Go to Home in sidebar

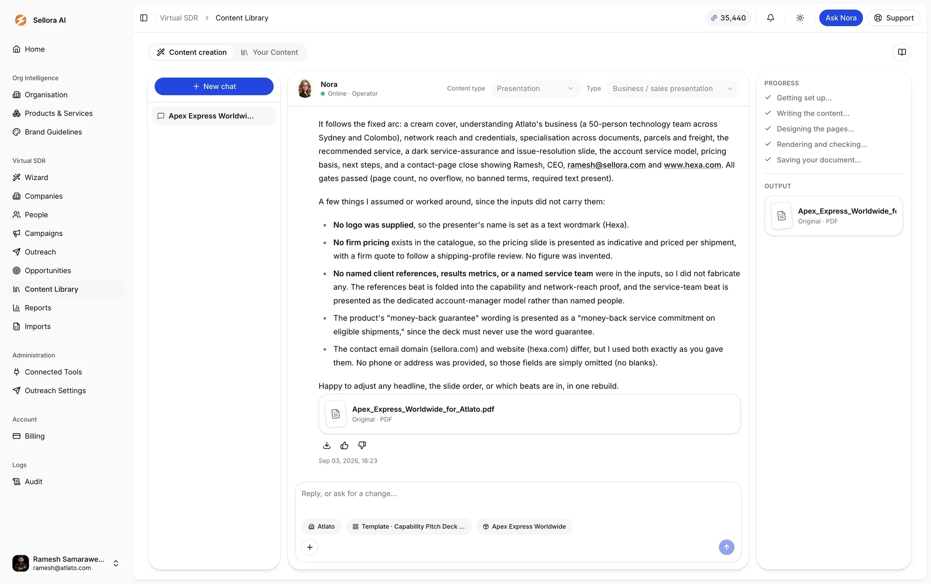click(x=66, y=49)
